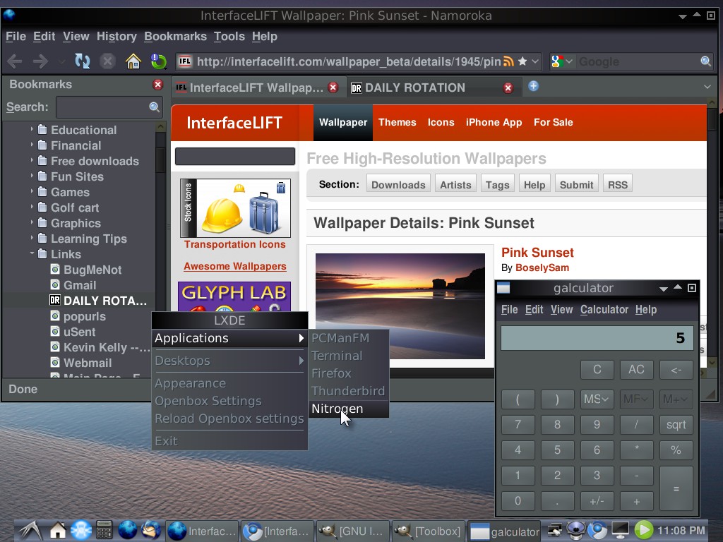This screenshot has height=542, width=723.
Task: Close the Bookmarks sidebar panel
Action: [x=157, y=85]
